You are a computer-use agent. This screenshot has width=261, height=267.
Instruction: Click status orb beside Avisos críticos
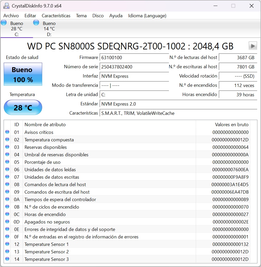(x=7, y=132)
